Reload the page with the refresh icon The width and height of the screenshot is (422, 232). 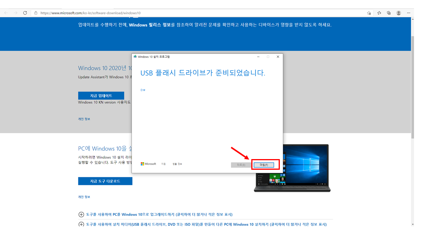(x=25, y=13)
